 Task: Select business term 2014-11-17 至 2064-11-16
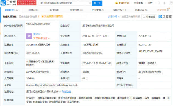point(97,63)
